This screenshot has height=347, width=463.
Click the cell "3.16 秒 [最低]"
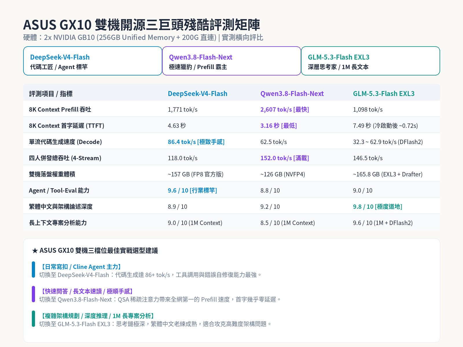279,126
